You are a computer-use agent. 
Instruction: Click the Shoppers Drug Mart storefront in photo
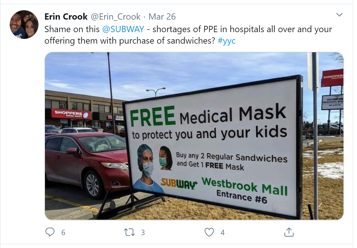point(71,114)
